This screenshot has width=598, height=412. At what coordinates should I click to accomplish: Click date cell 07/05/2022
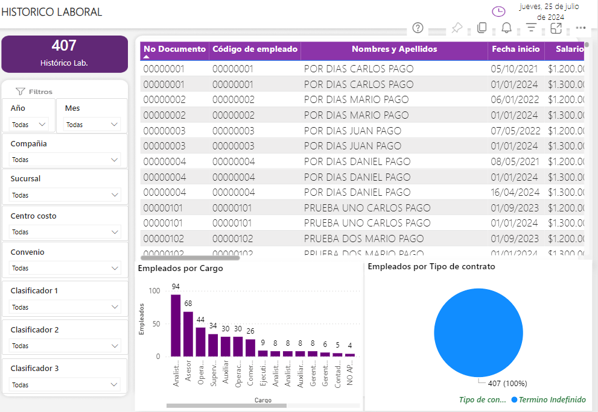click(x=515, y=131)
